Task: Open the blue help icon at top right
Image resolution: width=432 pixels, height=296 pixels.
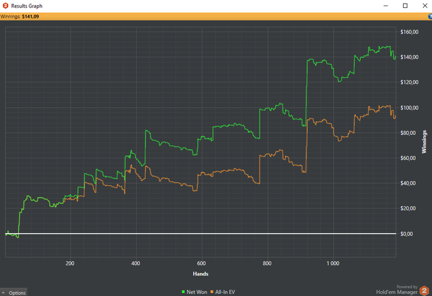Action: [430, 17]
